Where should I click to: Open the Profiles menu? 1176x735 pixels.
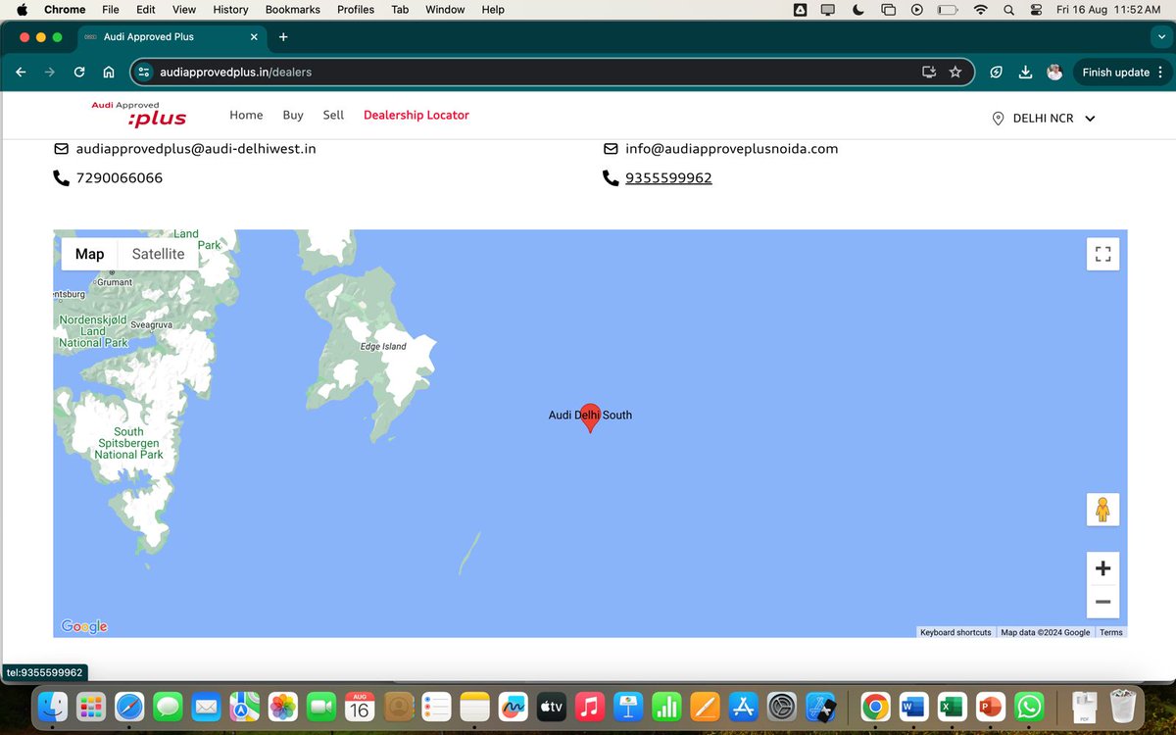click(x=356, y=10)
